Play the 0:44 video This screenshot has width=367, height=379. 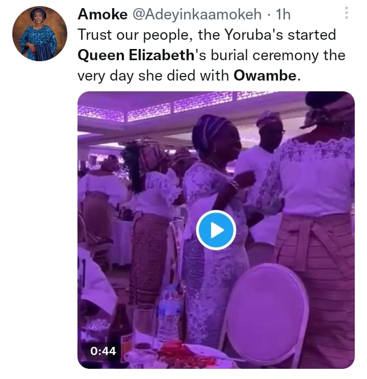(216, 230)
